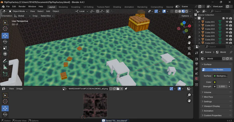The image size is (234, 122).
Task: Open the Render menu
Action: coord(22,6)
